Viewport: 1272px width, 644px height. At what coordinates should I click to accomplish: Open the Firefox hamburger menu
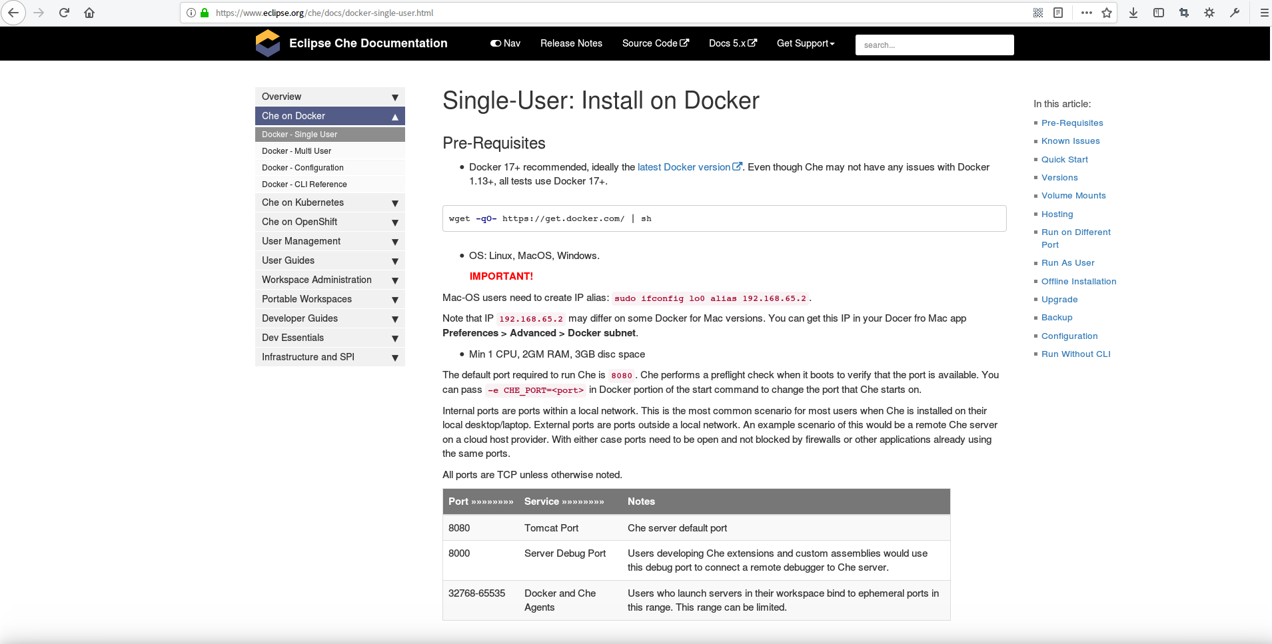(1264, 13)
